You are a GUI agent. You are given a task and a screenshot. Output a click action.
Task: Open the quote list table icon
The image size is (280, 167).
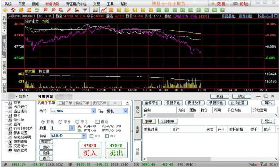pos(95,10)
